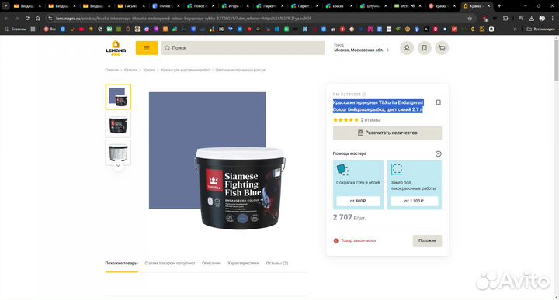The height and width of the screenshot is (300, 559).
Task: Click the browser reload button
Action: [27, 18]
